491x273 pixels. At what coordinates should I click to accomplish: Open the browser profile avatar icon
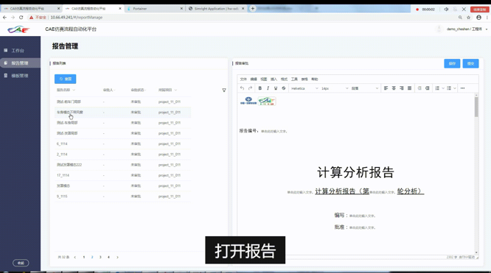[478, 18]
